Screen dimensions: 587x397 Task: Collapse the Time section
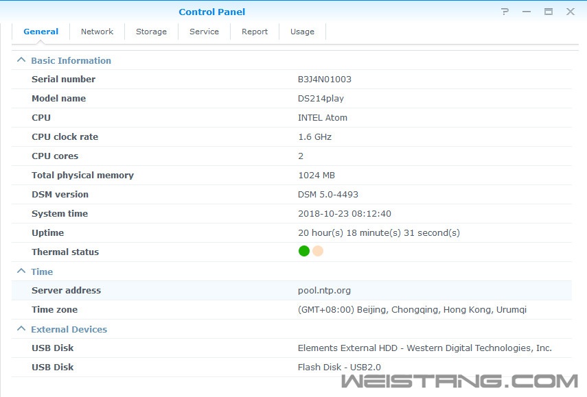[21, 272]
